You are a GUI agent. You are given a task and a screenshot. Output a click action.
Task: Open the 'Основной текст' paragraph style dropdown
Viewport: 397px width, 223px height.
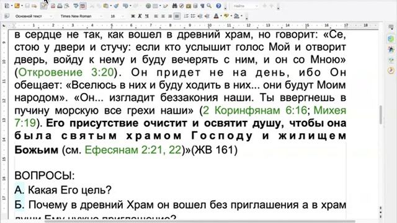(x=51, y=16)
